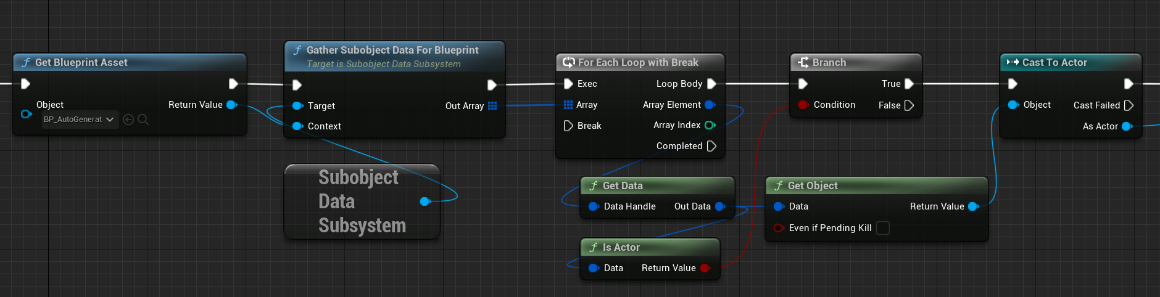Click the Data Handle input pin on Get Data
This screenshot has height=297, width=1160.
[594, 206]
